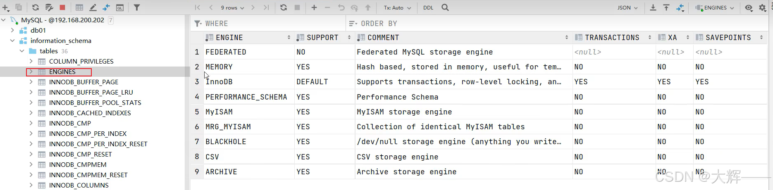773x190 pixels.
Task: Click the DDL button
Action: 428,8
